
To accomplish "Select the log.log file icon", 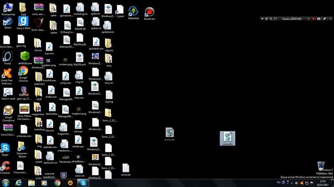I will (109, 97).
